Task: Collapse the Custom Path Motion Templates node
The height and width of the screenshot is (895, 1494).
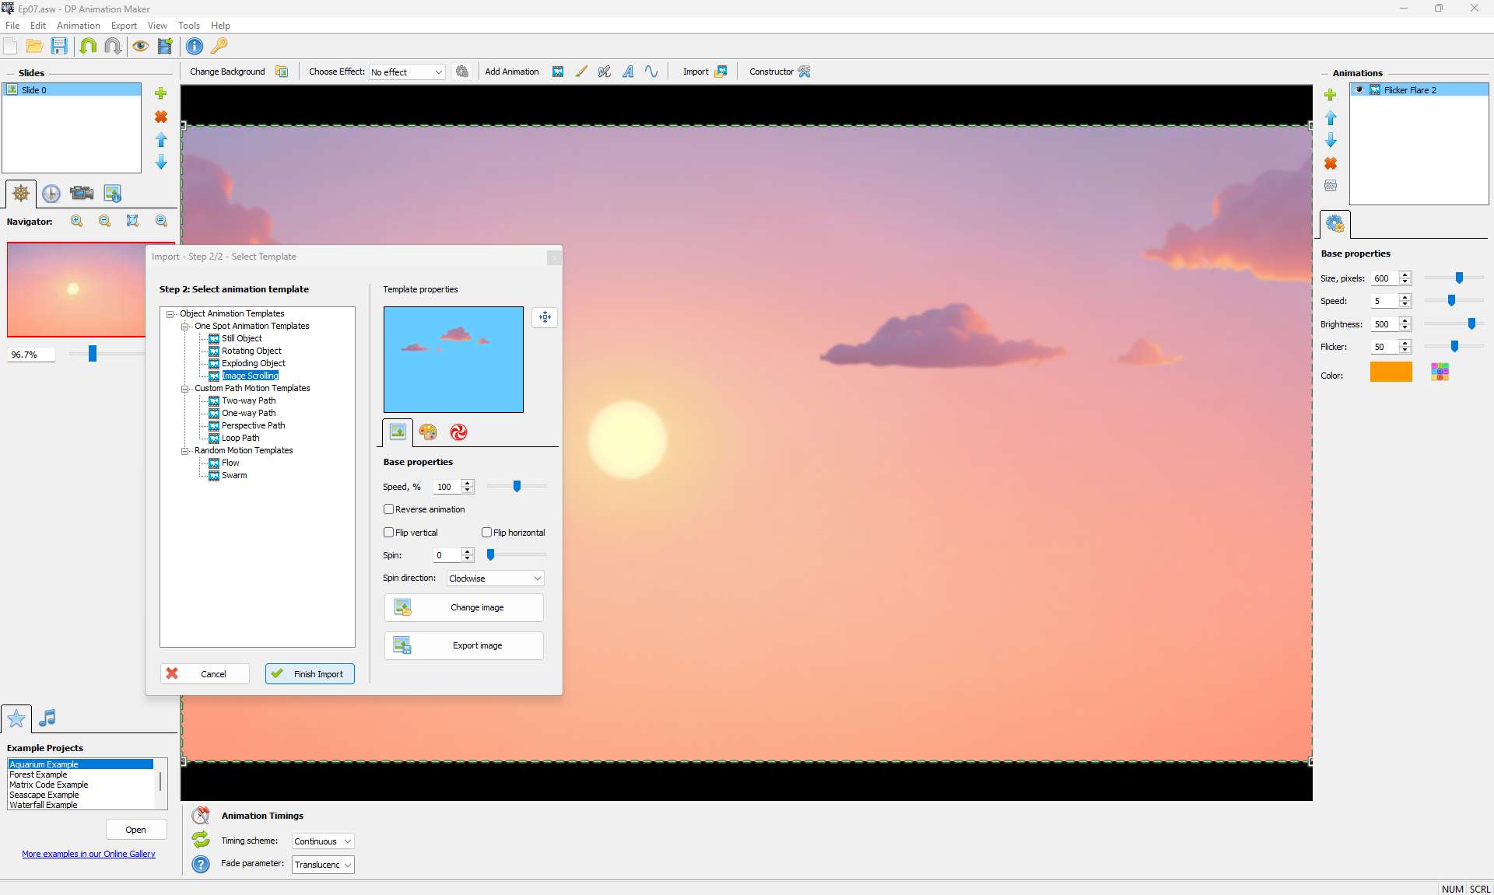Action: [185, 389]
